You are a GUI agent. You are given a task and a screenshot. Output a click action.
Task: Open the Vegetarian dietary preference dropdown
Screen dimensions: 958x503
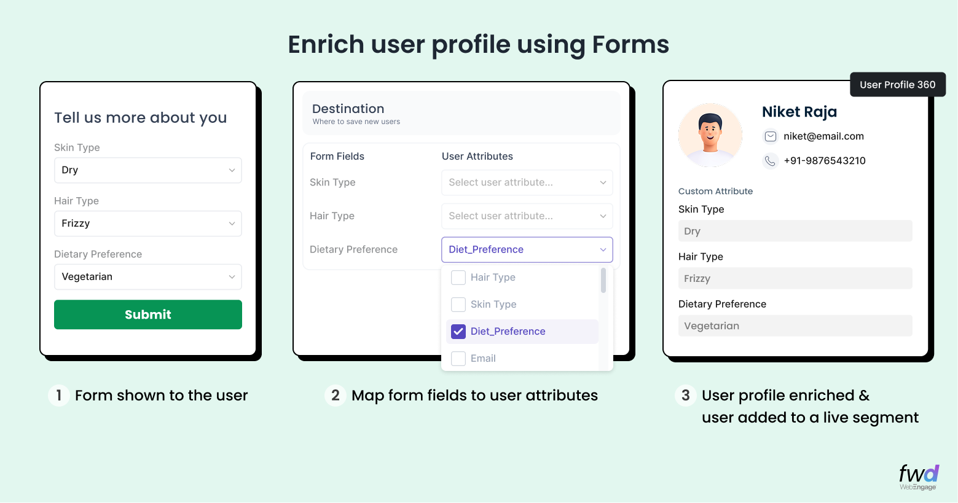pyautogui.click(x=148, y=277)
